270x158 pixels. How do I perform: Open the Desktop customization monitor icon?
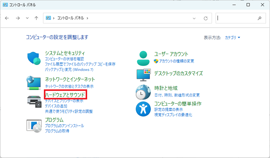tap(144, 75)
